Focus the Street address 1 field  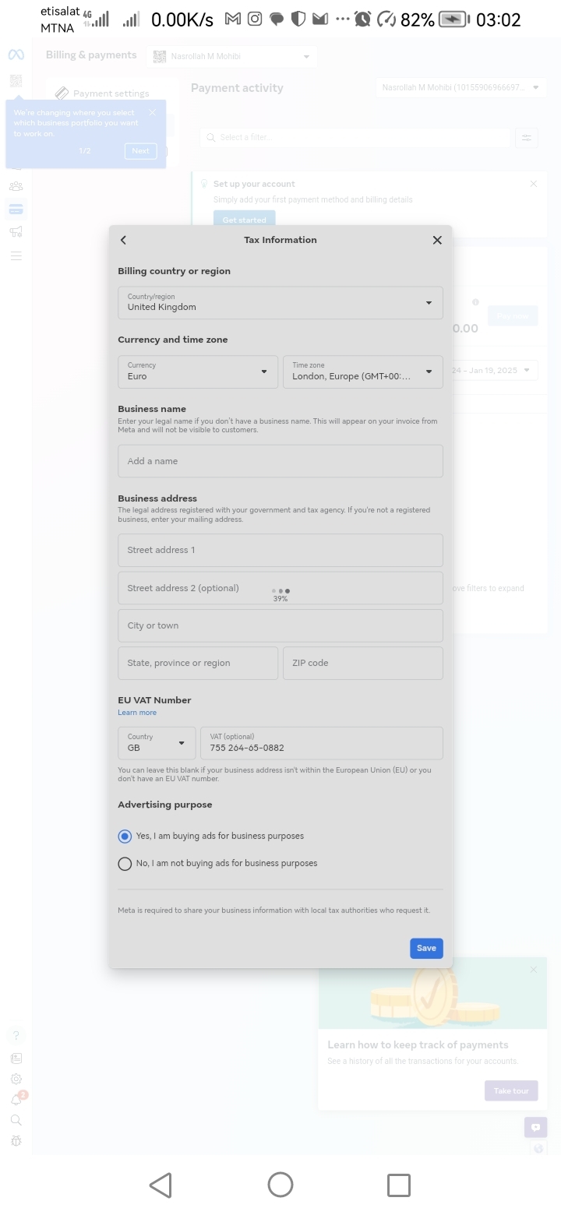tap(280, 550)
